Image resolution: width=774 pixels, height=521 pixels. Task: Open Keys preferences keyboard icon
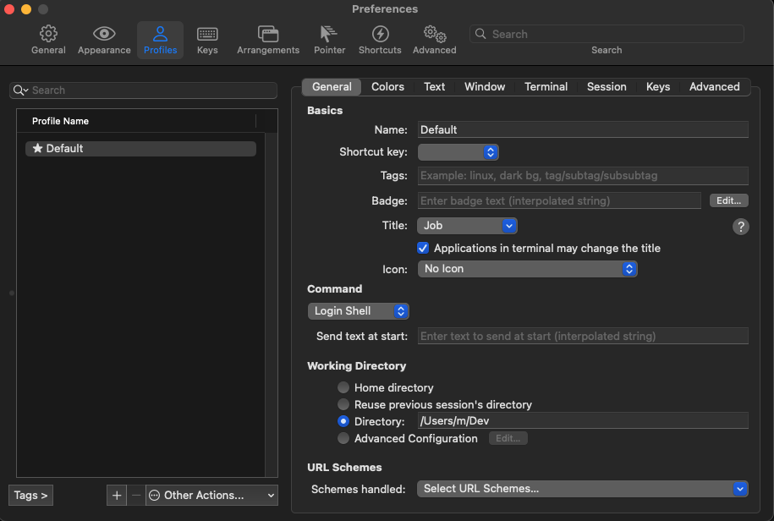pyautogui.click(x=207, y=34)
